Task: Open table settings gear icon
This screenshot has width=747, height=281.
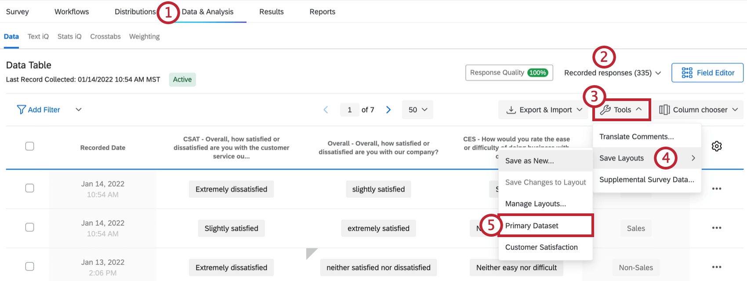Action: (x=717, y=146)
